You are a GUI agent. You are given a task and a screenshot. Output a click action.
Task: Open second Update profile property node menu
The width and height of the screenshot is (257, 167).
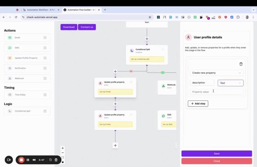click(x=131, y=115)
